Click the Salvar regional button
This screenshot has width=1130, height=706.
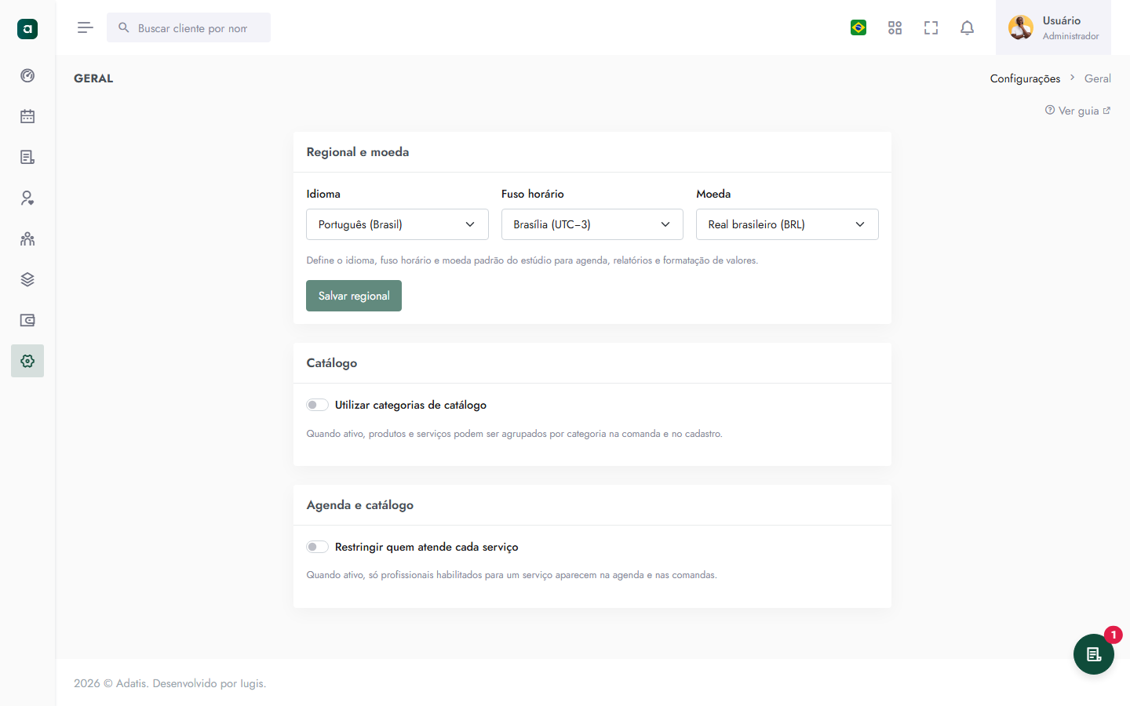pyautogui.click(x=354, y=296)
